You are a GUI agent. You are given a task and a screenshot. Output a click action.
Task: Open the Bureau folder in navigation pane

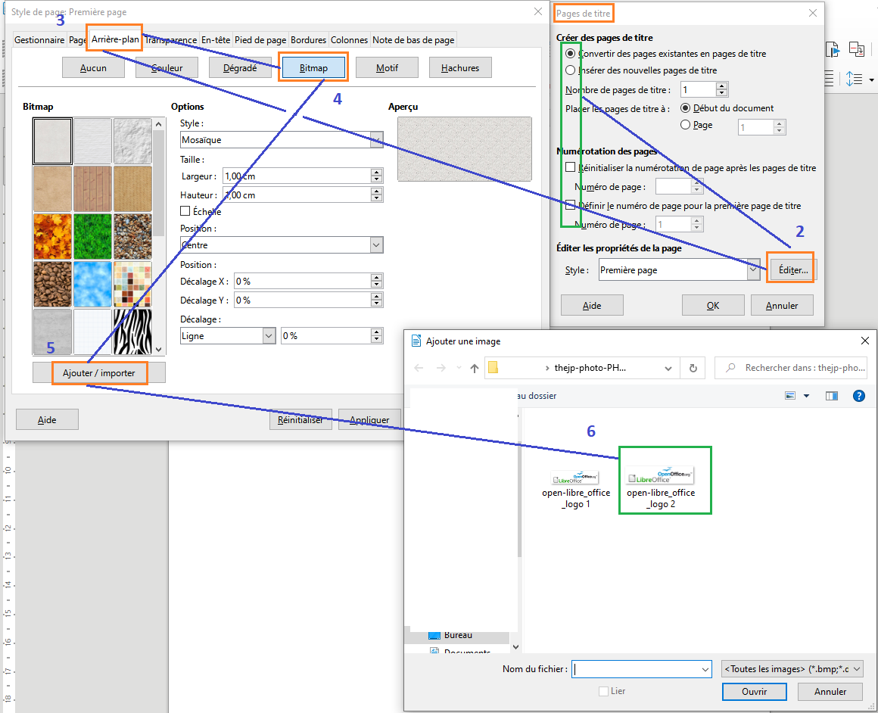tap(457, 635)
